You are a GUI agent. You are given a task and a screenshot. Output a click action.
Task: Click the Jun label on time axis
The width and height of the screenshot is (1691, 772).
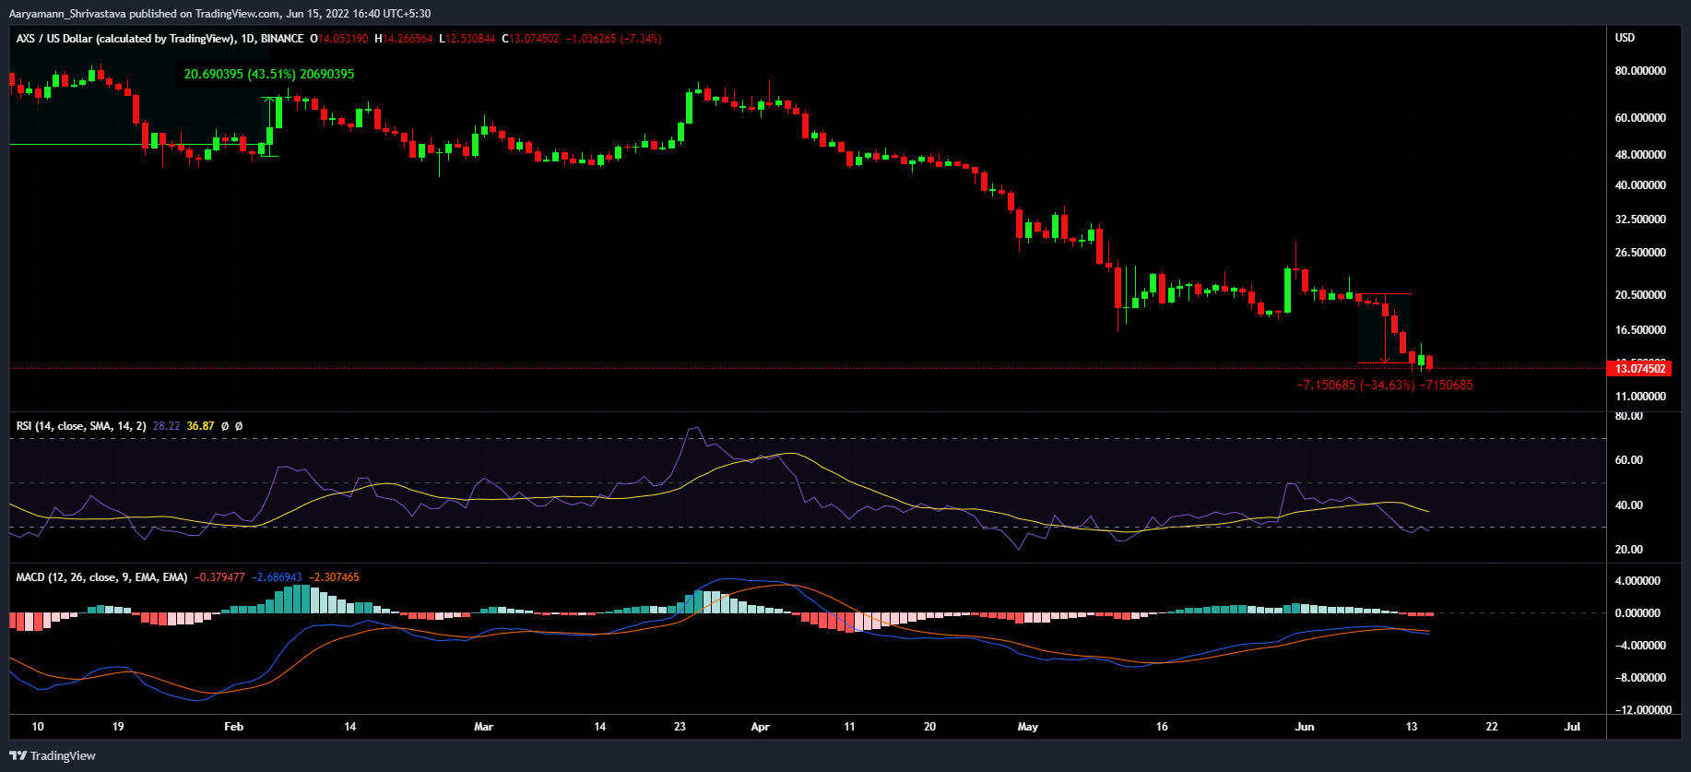pyautogui.click(x=1305, y=727)
